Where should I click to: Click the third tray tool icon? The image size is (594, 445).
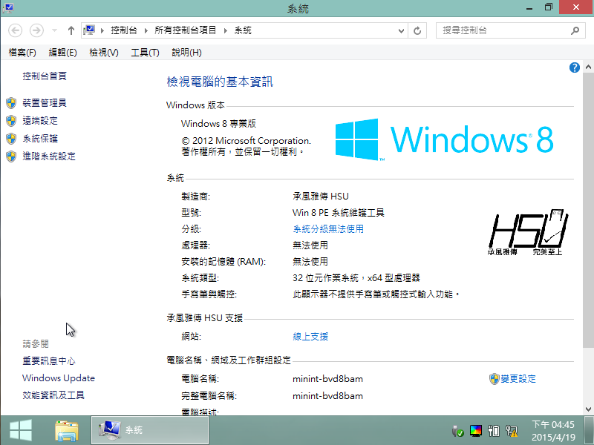click(494, 431)
